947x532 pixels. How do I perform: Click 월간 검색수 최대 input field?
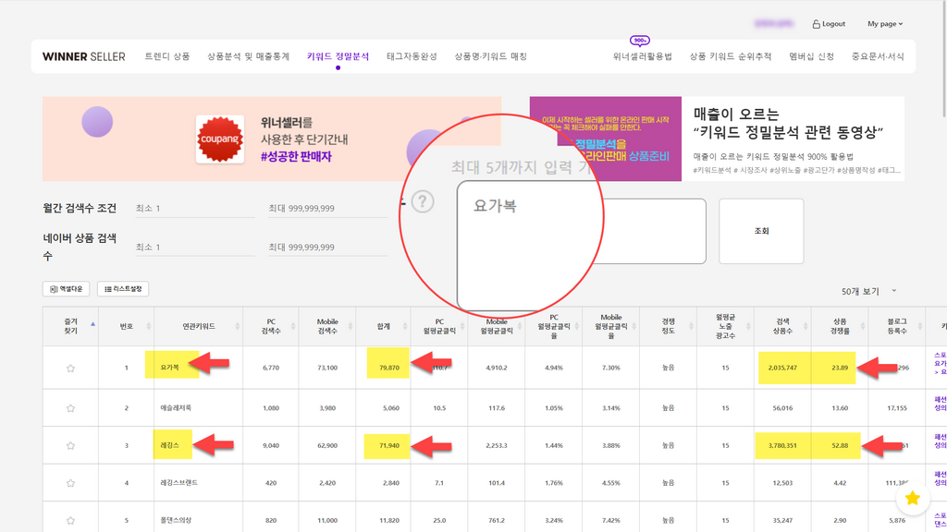(327, 208)
